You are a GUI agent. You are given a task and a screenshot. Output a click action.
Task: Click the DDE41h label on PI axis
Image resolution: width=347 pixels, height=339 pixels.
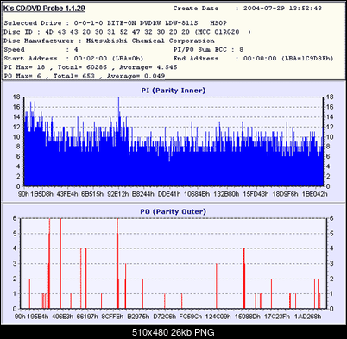point(169,194)
